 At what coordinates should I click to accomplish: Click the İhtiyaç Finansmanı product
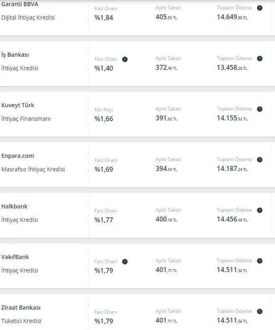(26, 118)
